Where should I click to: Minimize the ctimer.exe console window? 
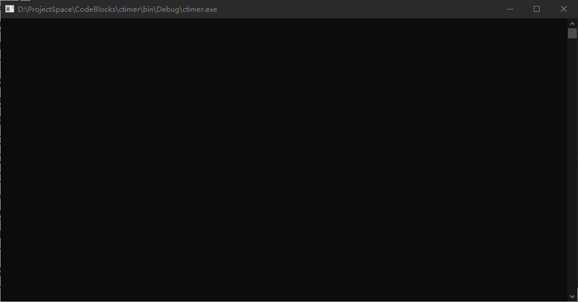point(510,9)
